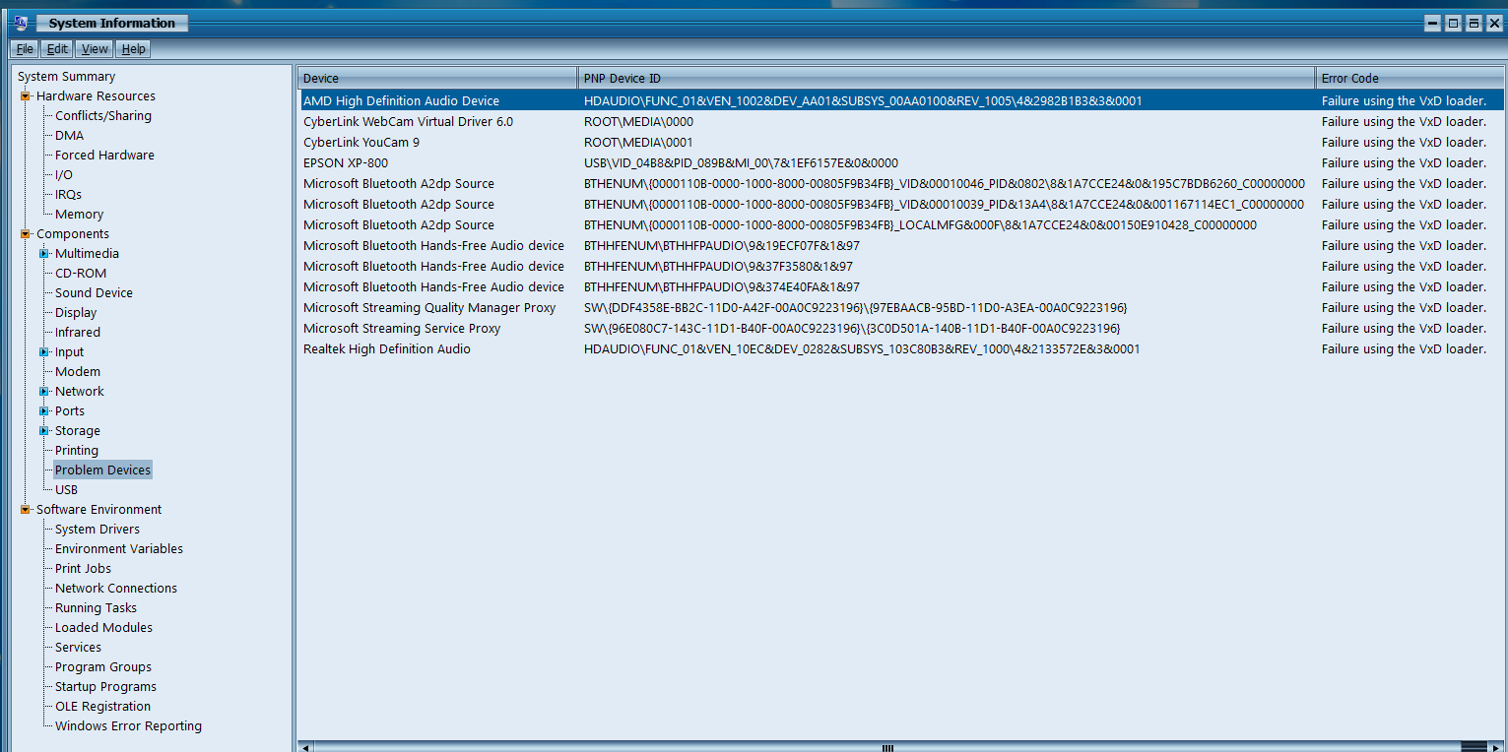Collapse the Software Environment node

click(26, 510)
